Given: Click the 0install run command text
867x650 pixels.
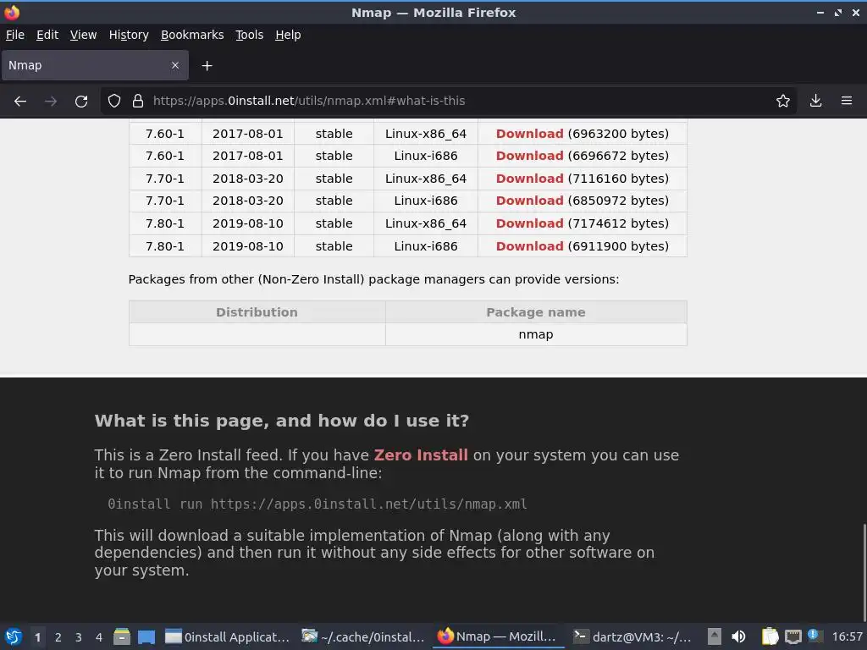Looking at the screenshot, I should coord(318,504).
